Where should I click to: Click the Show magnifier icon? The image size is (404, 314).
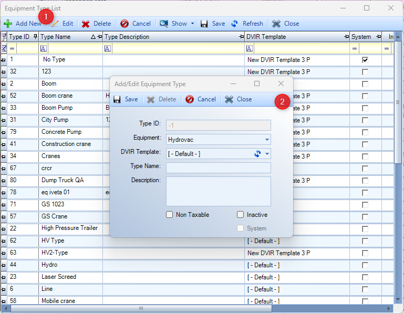pos(163,24)
